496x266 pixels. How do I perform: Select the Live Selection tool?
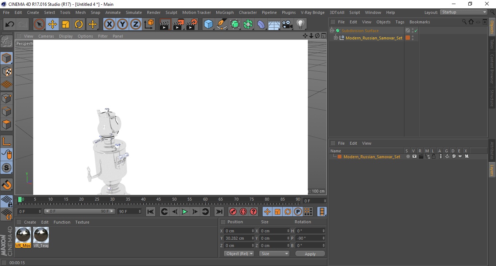39,24
